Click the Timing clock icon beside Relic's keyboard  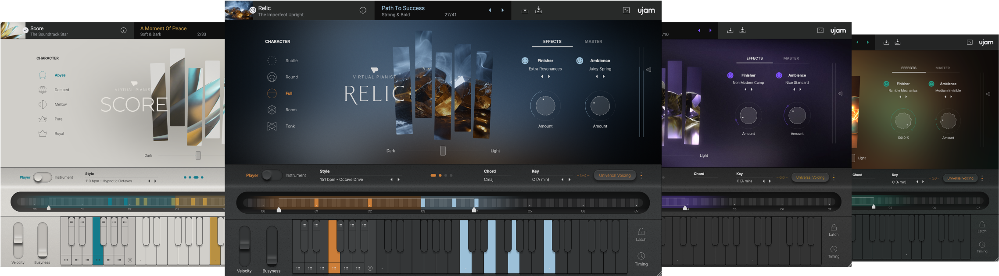coord(641,256)
